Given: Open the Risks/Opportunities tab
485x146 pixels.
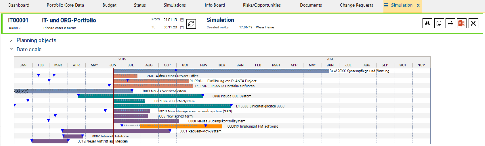Looking at the screenshot, I should coord(262,5).
